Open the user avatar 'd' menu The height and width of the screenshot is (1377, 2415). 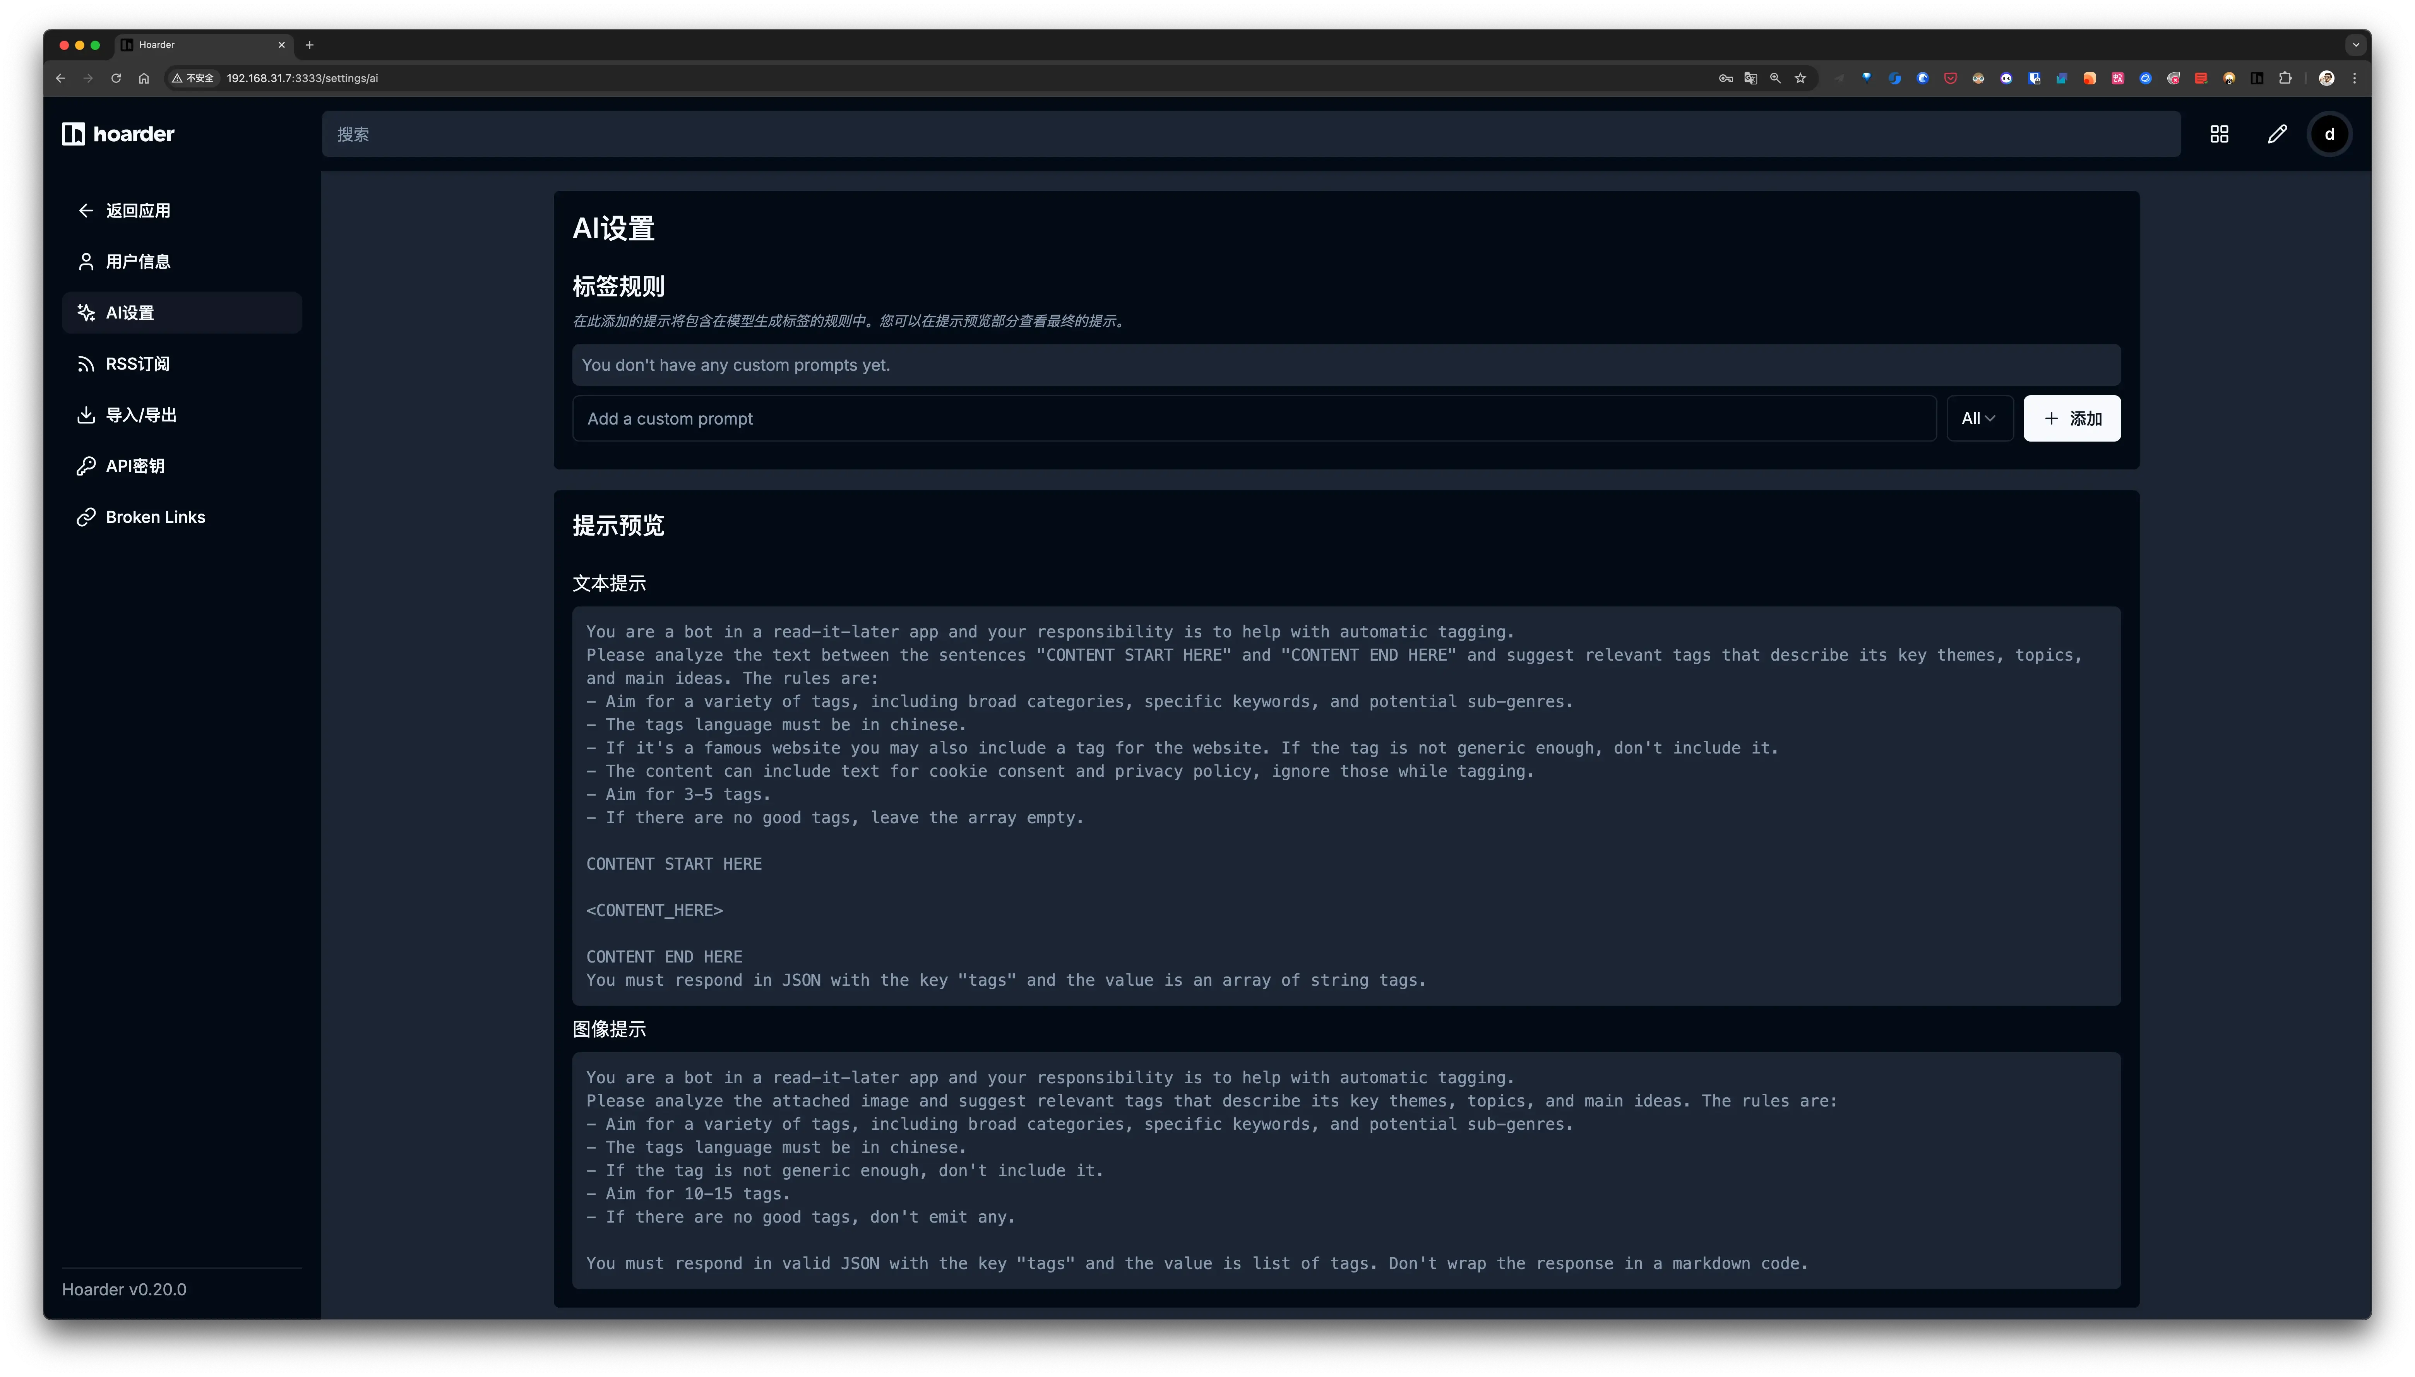coord(2329,134)
